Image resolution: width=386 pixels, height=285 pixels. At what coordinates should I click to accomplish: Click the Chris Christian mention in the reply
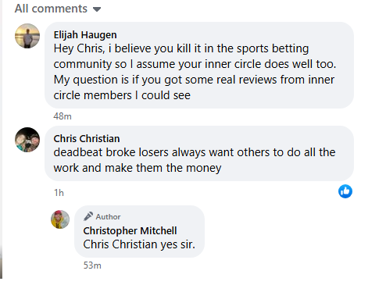pos(120,244)
